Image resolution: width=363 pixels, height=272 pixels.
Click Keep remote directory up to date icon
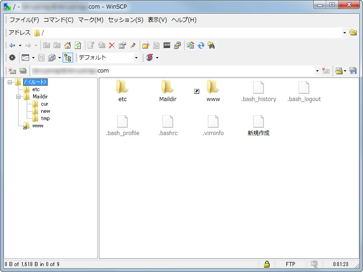tap(201, 45)
